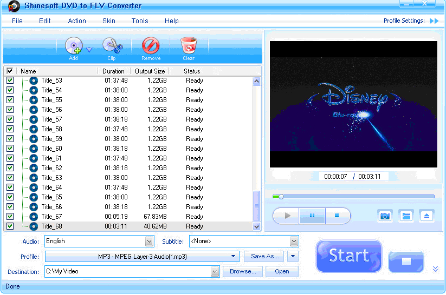Uncheck the Title_56 checkbox
Screen dimensions: 446x295
pos(10,110)
